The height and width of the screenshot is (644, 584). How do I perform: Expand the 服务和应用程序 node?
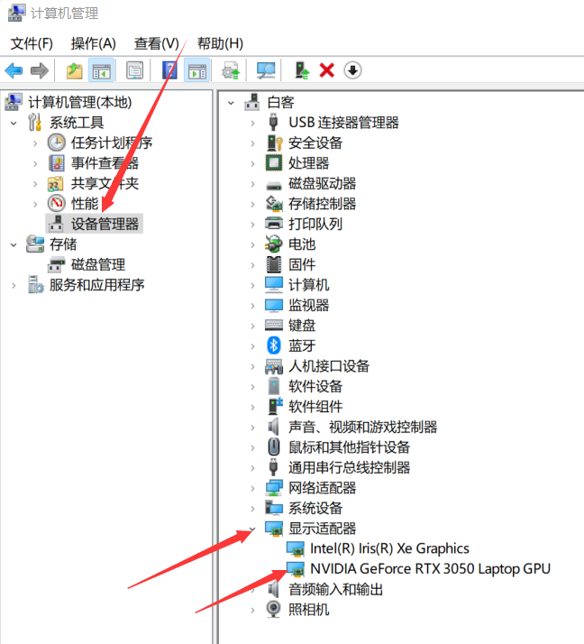14,285
